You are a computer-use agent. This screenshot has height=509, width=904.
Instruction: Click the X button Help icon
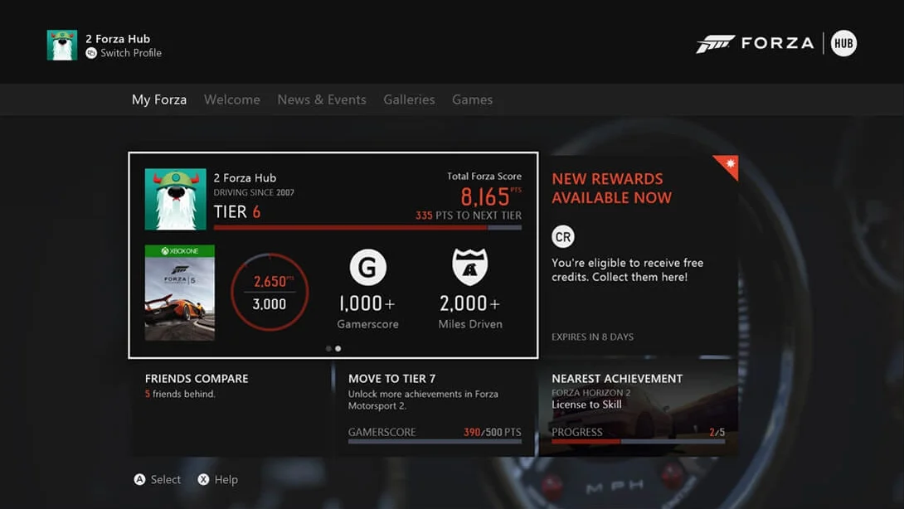pos(203,480)
